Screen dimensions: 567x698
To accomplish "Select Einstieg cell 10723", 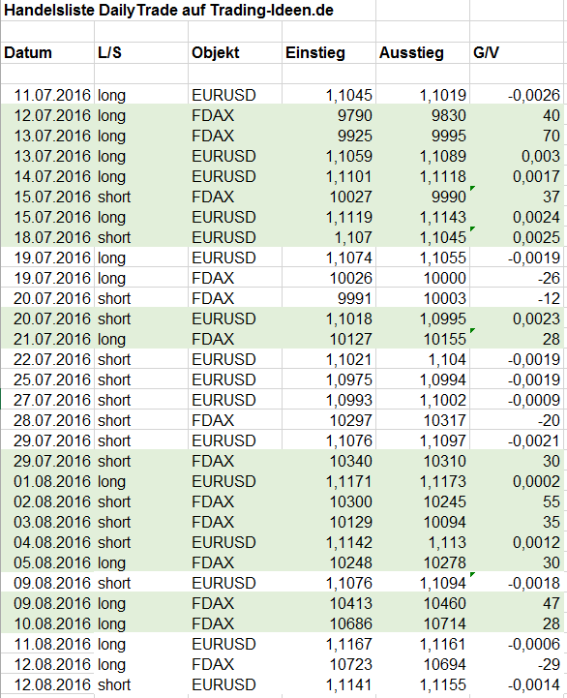I will coord(329,664).
